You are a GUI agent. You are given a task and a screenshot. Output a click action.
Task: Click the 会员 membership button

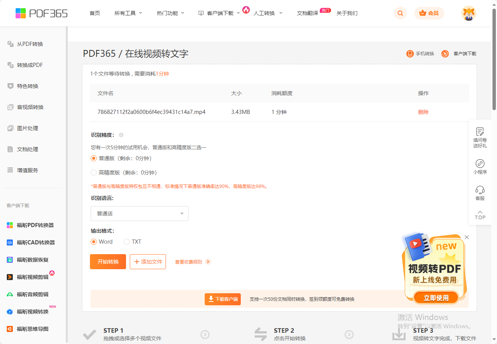click(429, 13)
